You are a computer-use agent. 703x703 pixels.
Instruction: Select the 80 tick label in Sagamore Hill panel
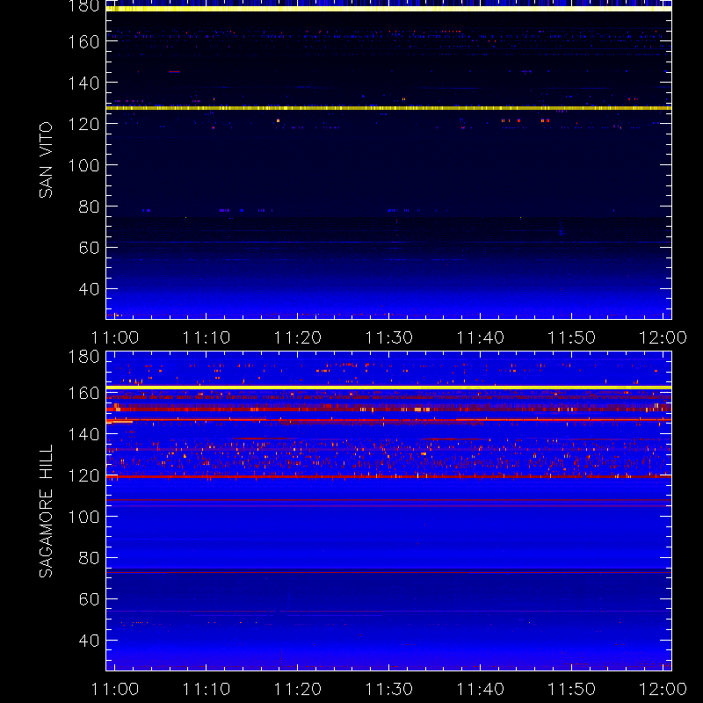click(x=89, y=558)
